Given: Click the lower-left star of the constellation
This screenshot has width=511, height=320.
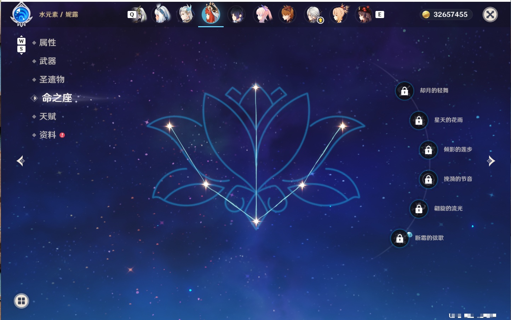Looking at the screenshot, I should click(x=206, y=184).
